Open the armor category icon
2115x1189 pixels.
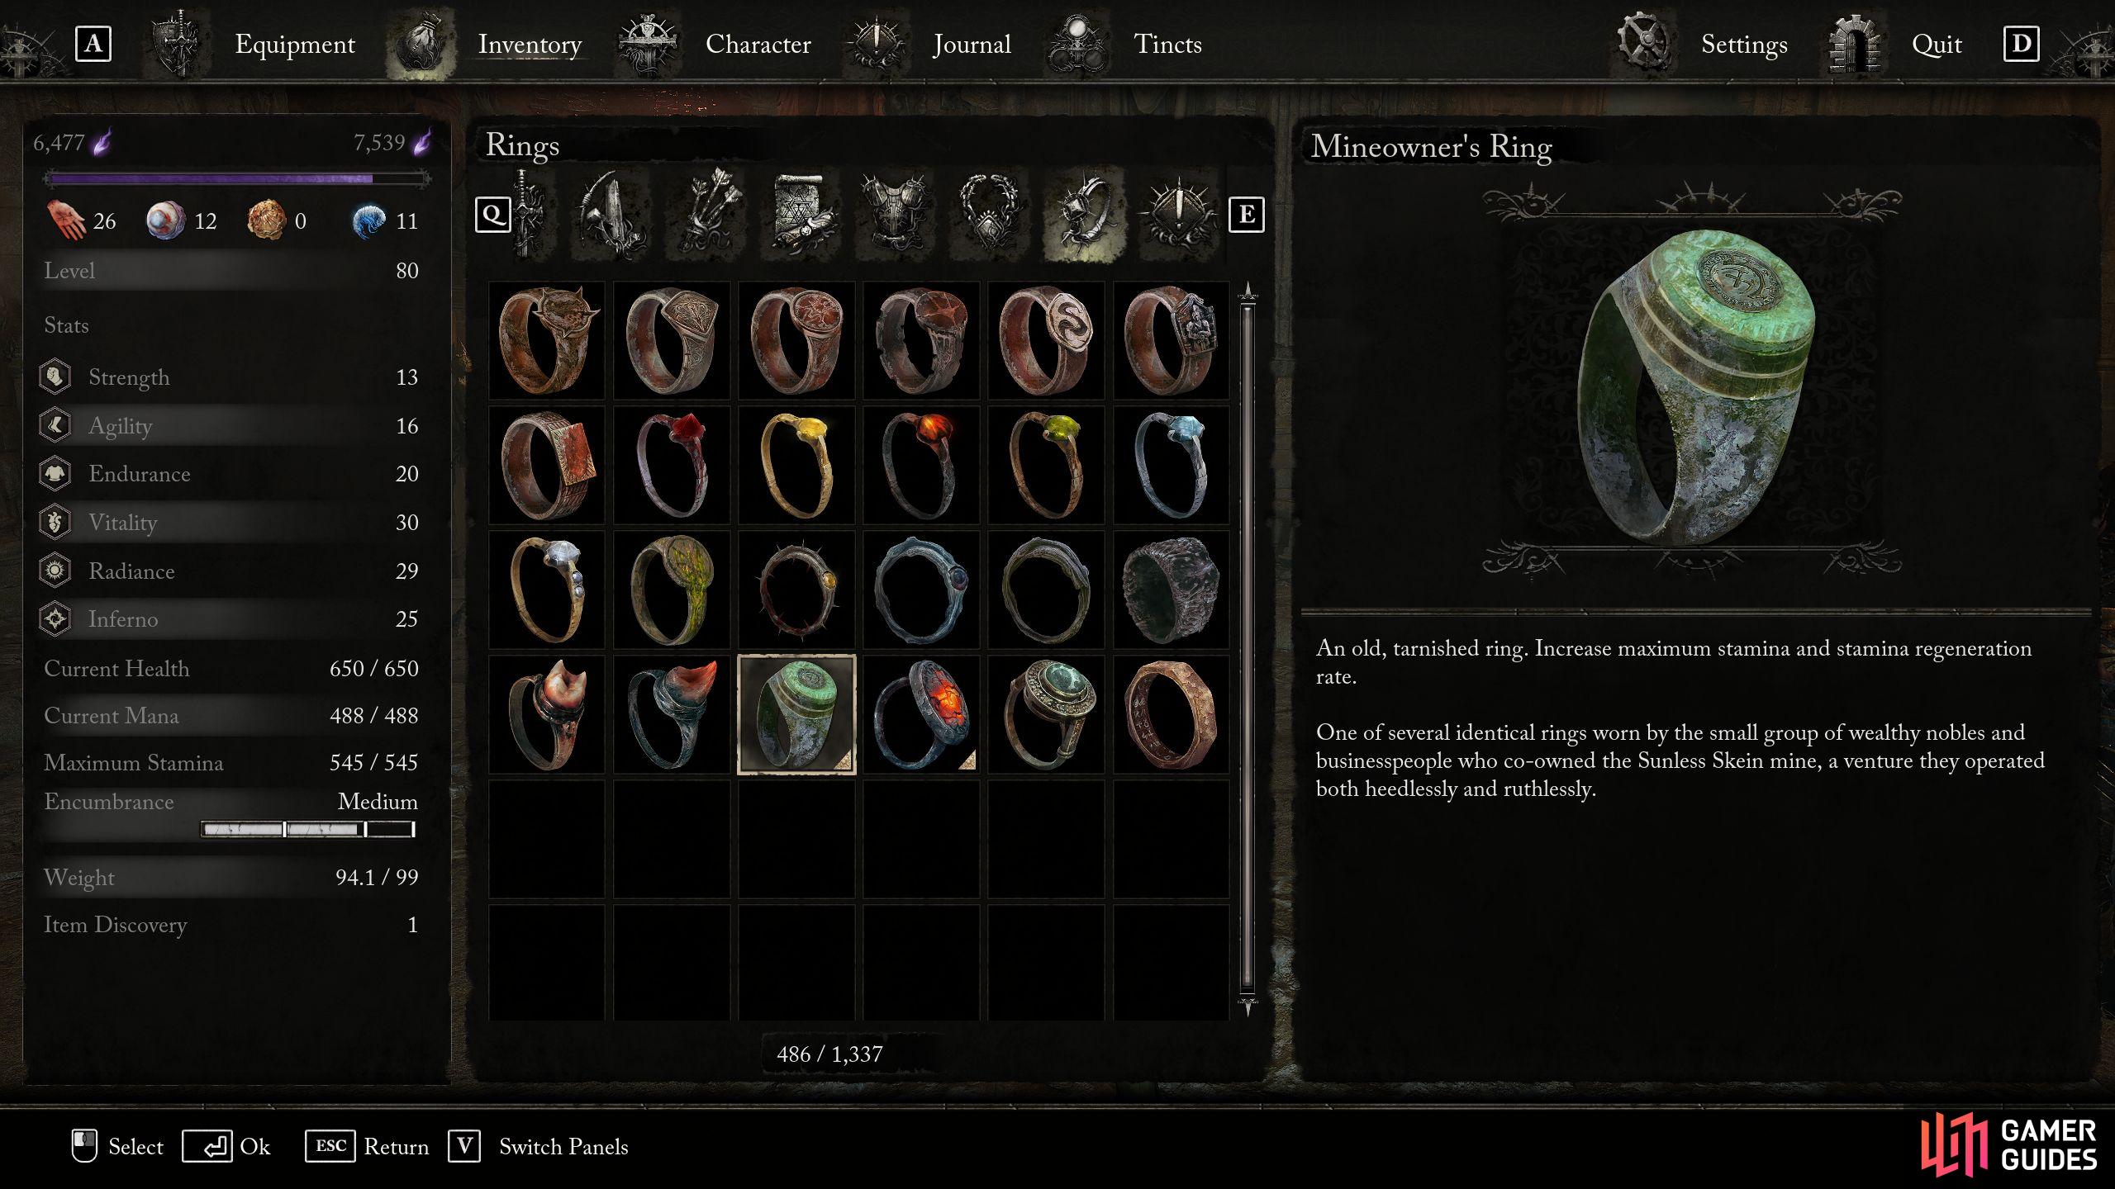tap(897, 215)
